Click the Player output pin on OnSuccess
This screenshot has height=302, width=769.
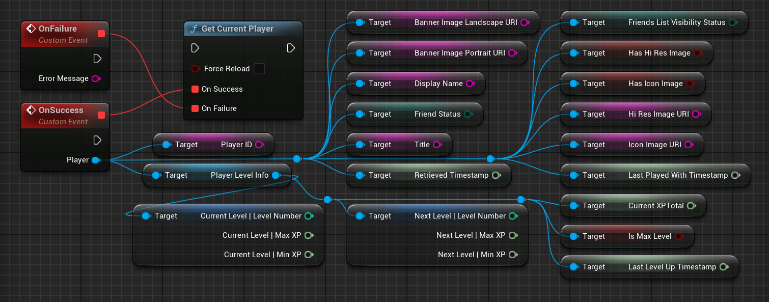click(x=95, y=160)
